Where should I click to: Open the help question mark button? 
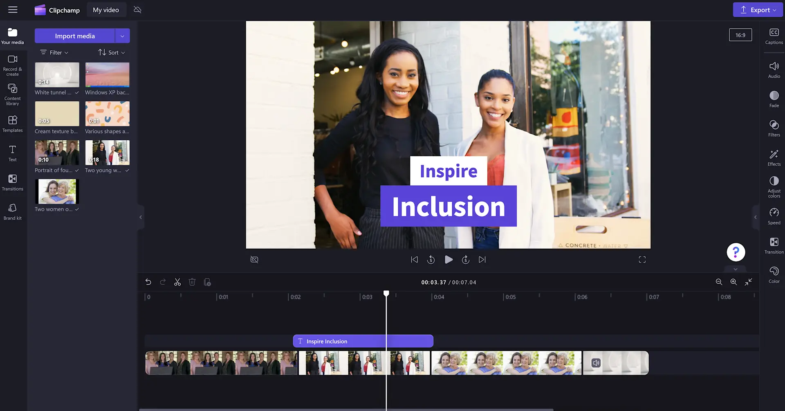(x=736, y=252)
